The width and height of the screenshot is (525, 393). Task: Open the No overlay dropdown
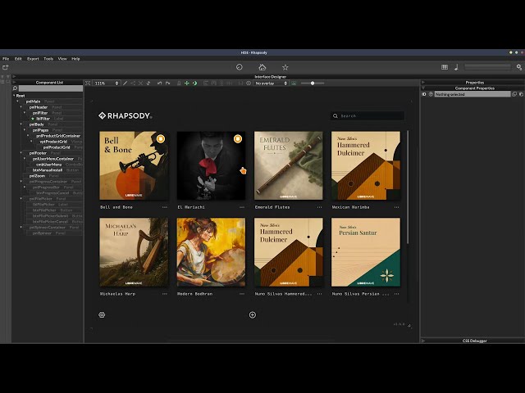coord(271,84)
